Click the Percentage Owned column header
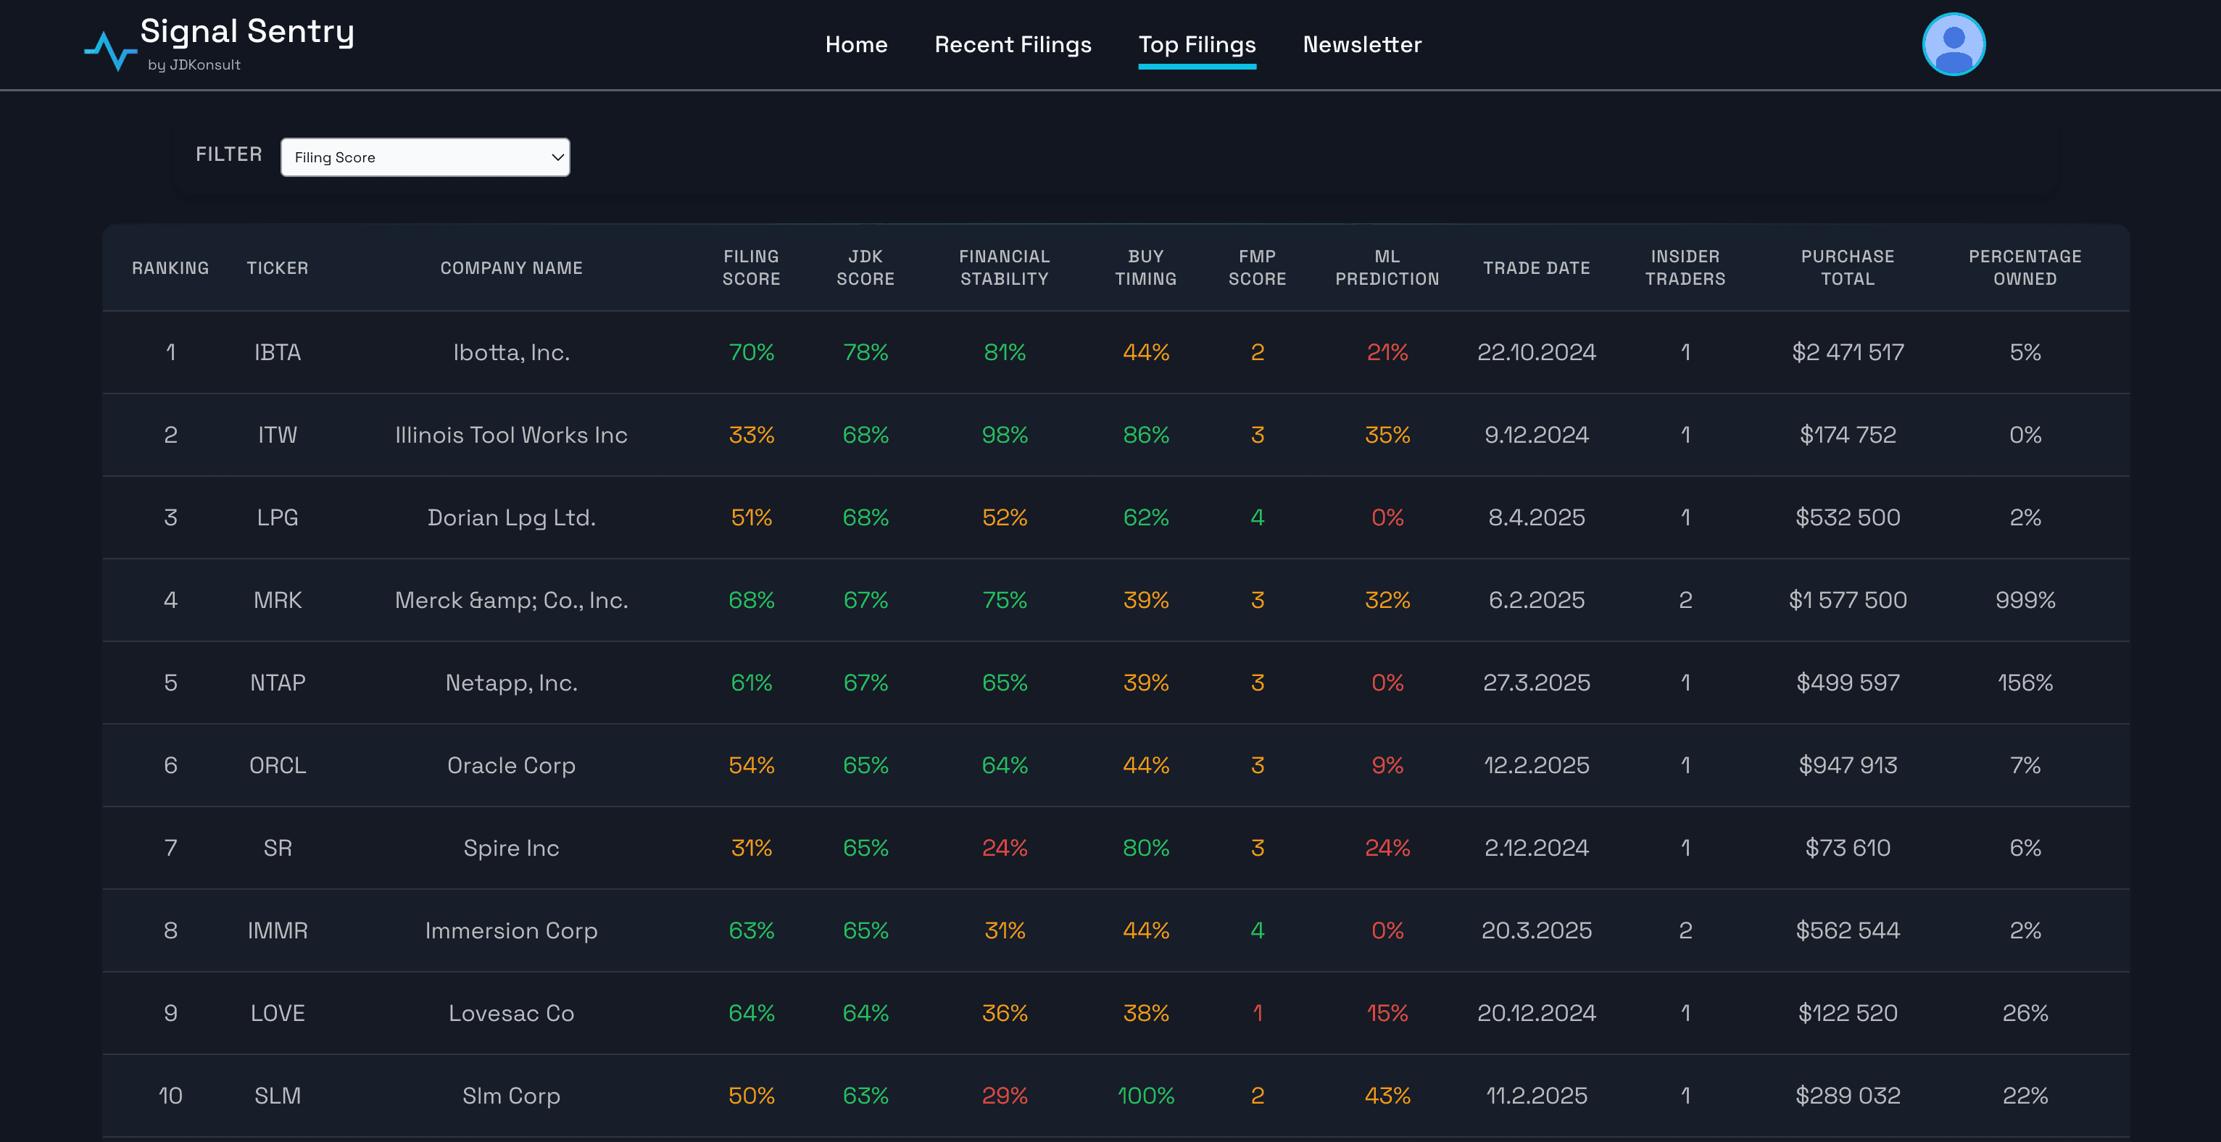 [x=2024, y=267]
